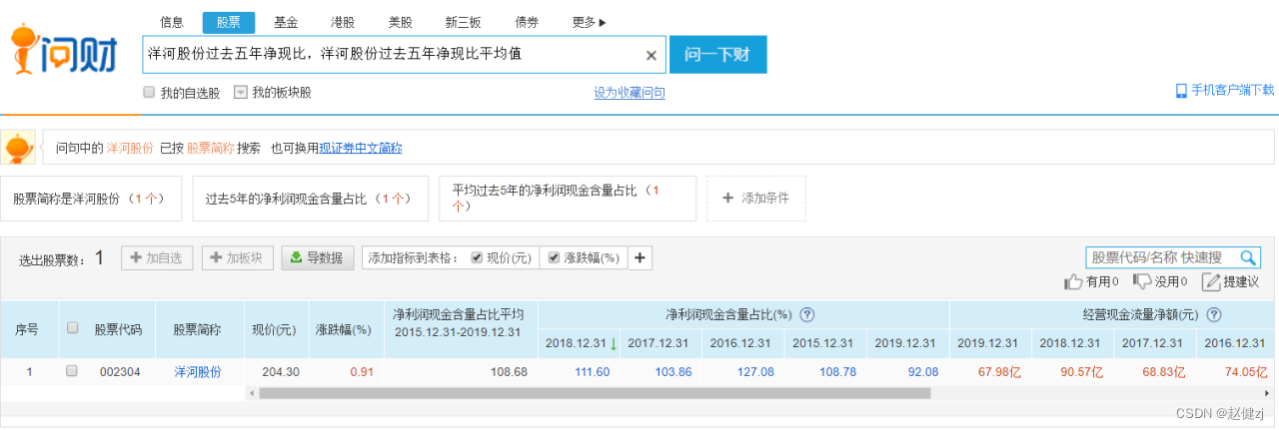Click the 提建议 pencil icon
This screenshot has width=1279, height=430.
(x=1211, y=281)
